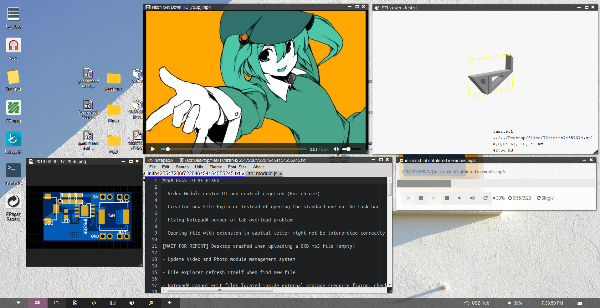Seek on the video progress bar
The image size is (600, 308).
point(233,149)
